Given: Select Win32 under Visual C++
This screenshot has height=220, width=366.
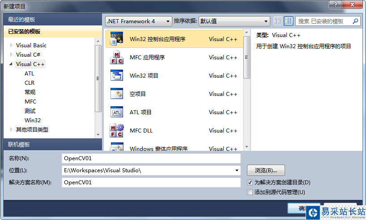Looking at the screenshot, I should [x=33, y=120].
